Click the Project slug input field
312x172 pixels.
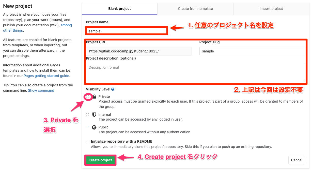coord(252,51)
